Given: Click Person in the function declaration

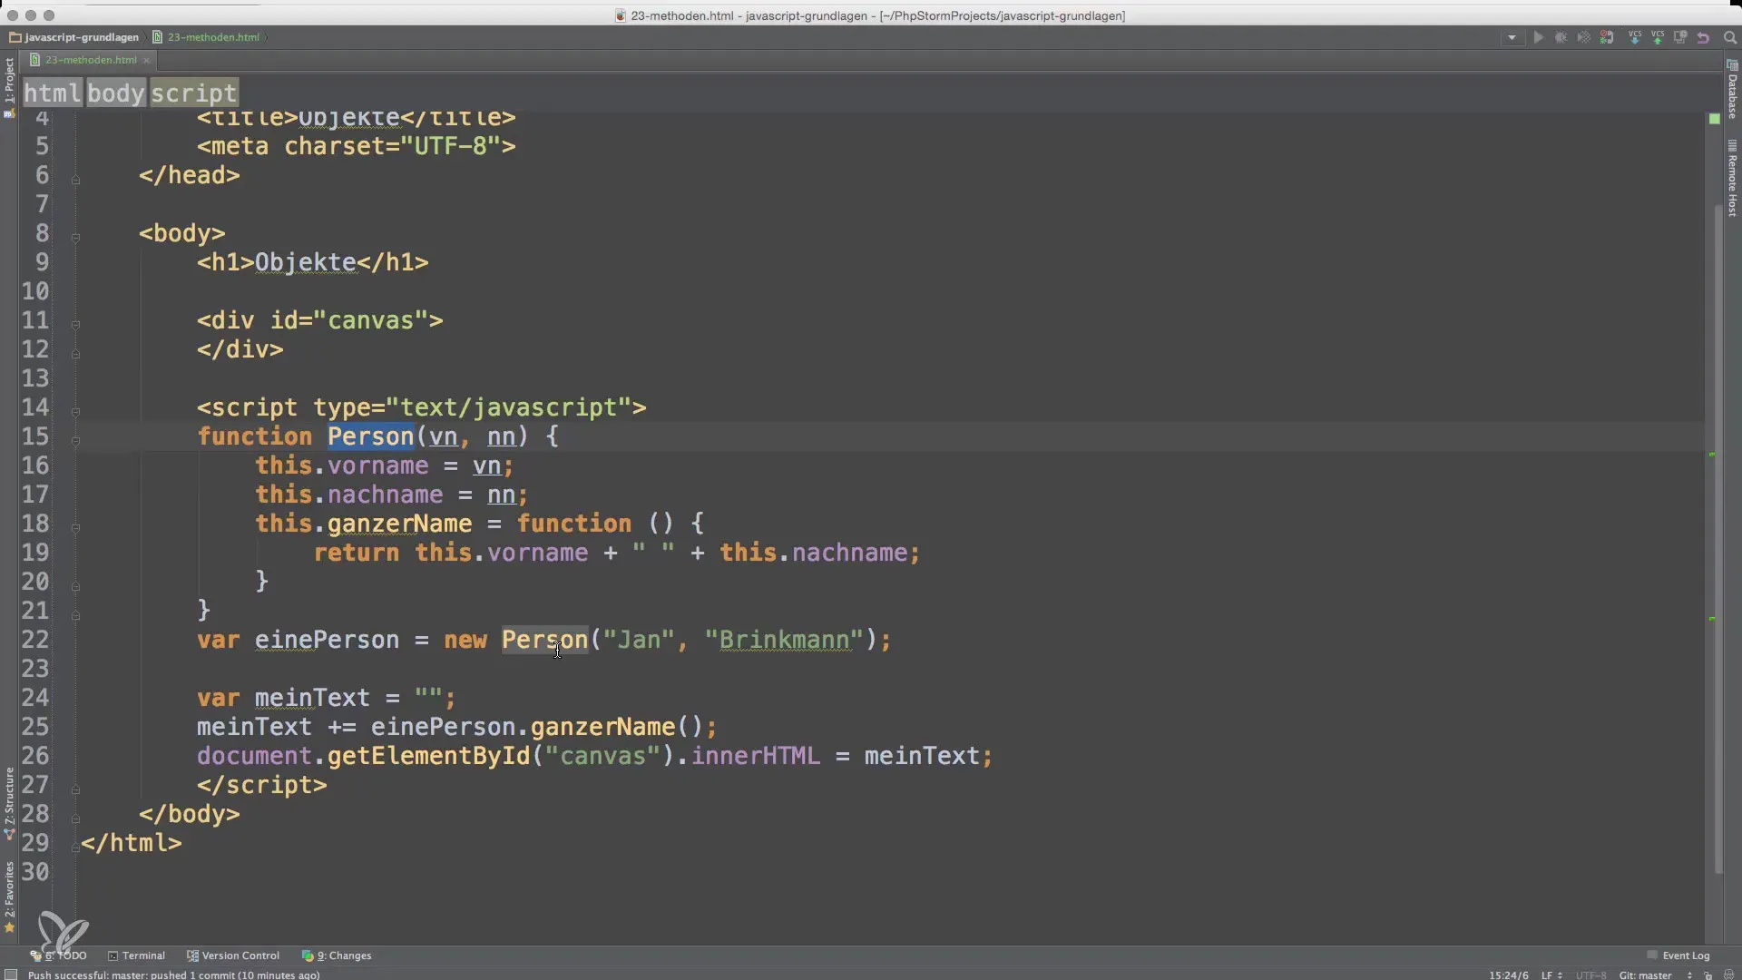Looking at the screenshot, I should (370, 436).
